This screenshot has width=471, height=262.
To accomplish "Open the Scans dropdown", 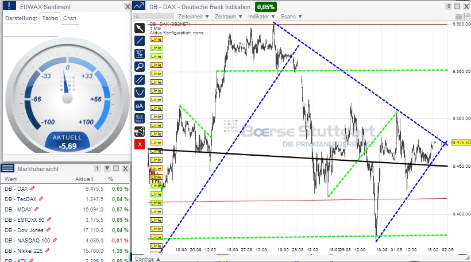I will (291, 17).
